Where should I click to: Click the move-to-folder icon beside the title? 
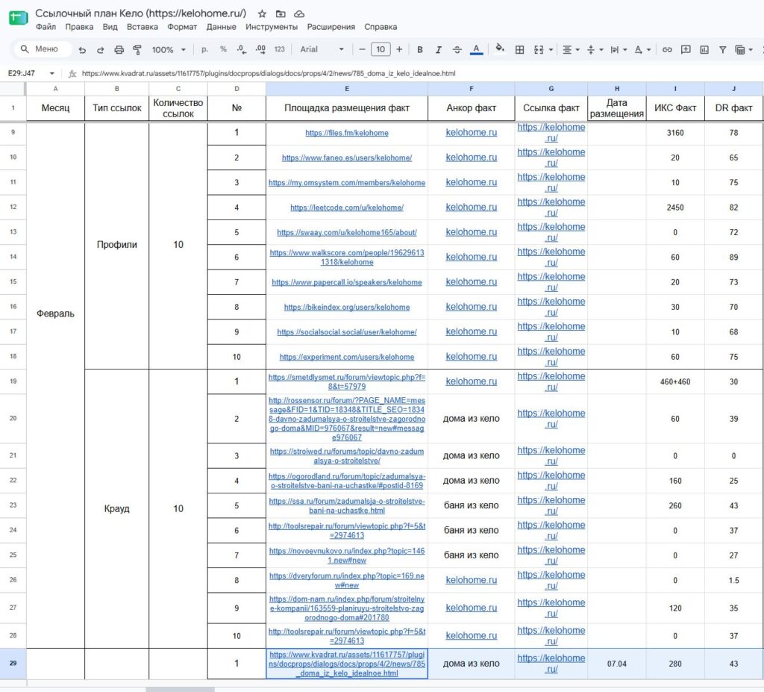point(281,13)
